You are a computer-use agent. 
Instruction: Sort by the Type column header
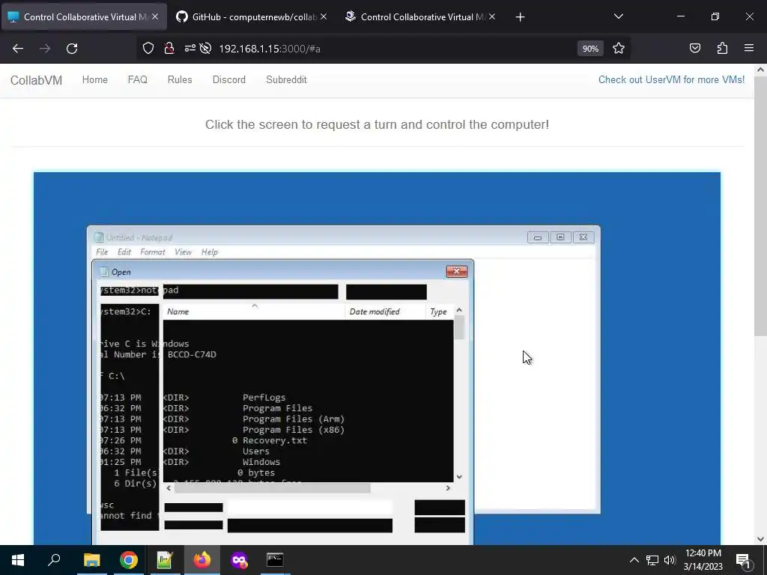click(x=439, y=311)
